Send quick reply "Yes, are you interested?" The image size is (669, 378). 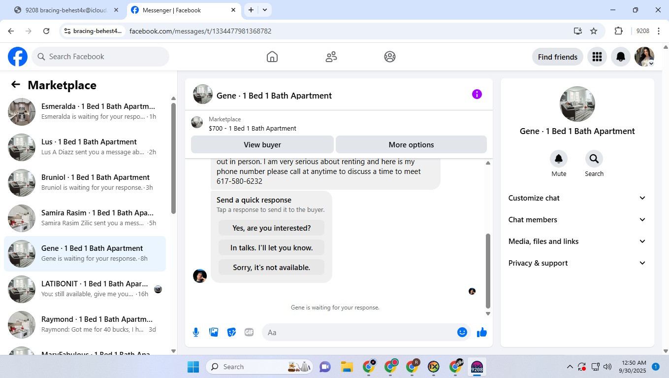(271, 228)
